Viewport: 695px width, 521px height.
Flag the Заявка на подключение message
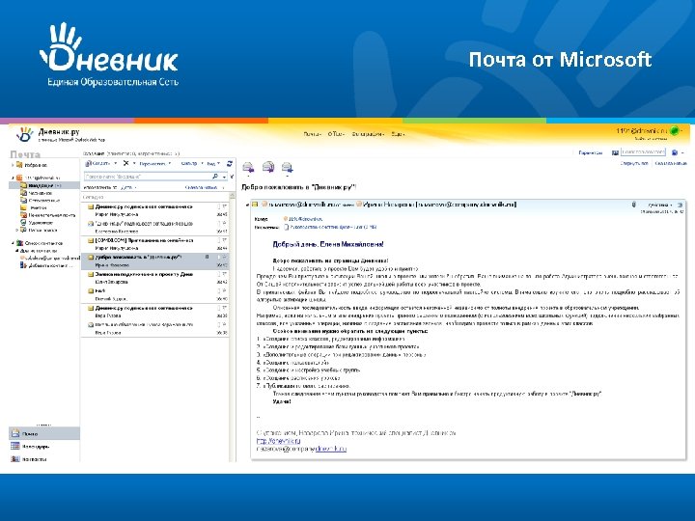pos(224,275)
